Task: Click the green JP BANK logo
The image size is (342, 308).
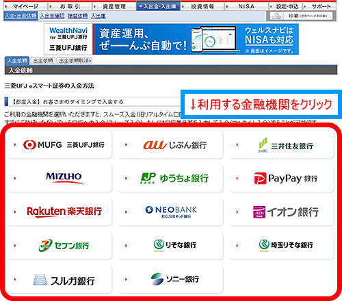Action: (148, 178)
